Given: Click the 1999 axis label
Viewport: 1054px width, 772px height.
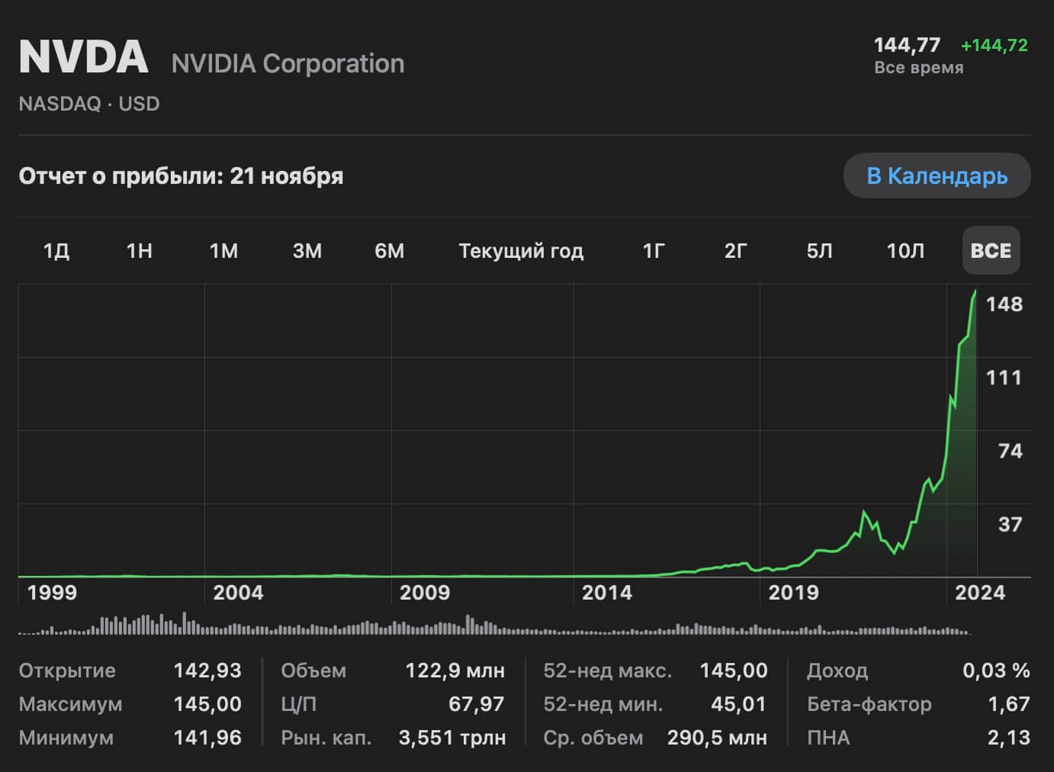Looking at the screenshot, I should pos(52,593).
